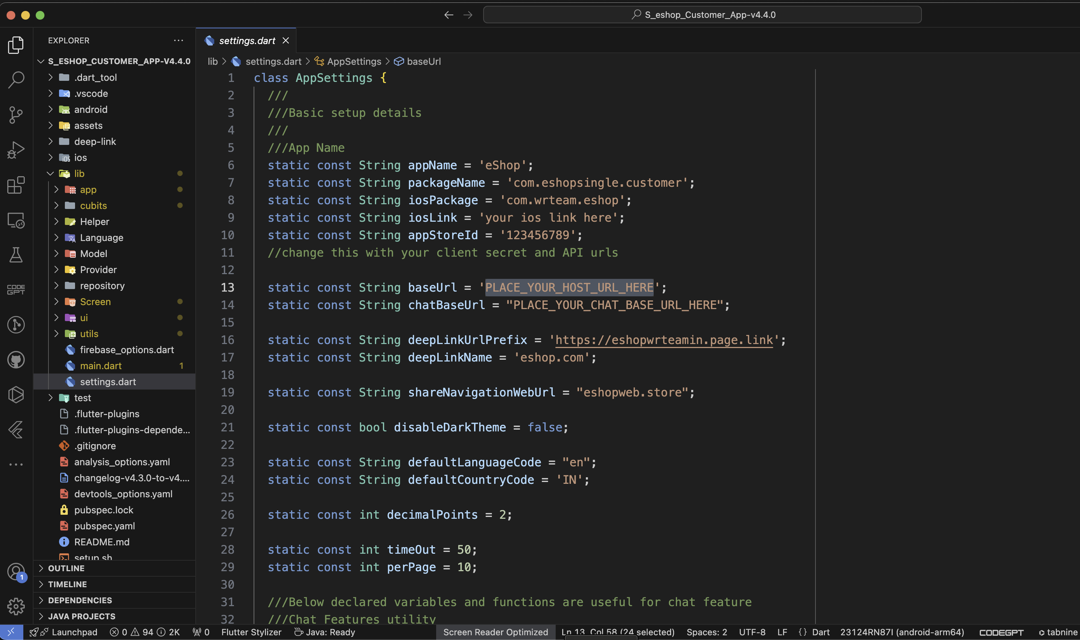Change line ending via LF item
The height and width of the screenshot is (640, 1080).
(782, 632)
